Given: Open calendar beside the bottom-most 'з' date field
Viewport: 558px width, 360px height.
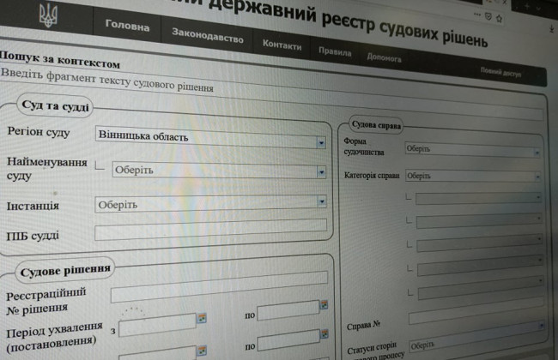Looking at the screenshot, I should coord(202,351).
